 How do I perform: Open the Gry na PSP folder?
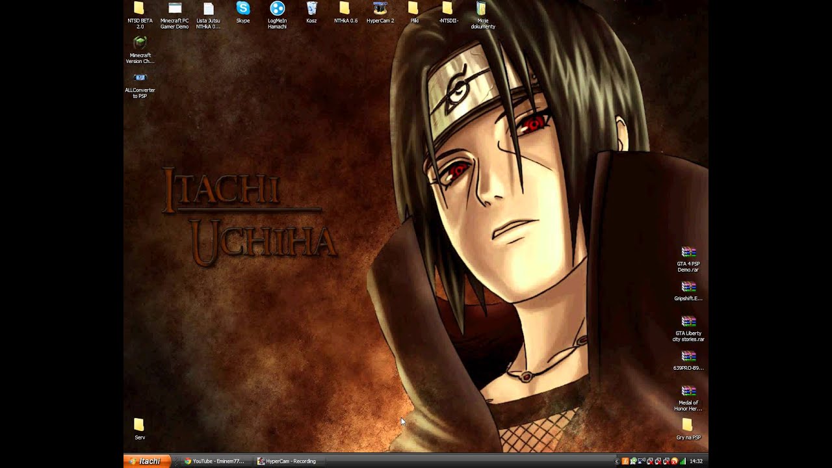pyautogui.click(x=688, y=430)
